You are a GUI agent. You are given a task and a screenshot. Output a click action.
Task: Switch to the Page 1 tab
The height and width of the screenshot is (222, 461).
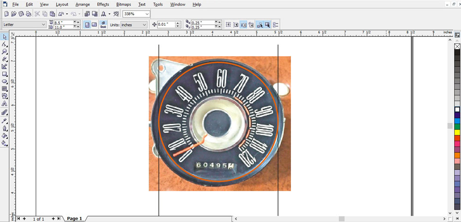pos(74,218)
